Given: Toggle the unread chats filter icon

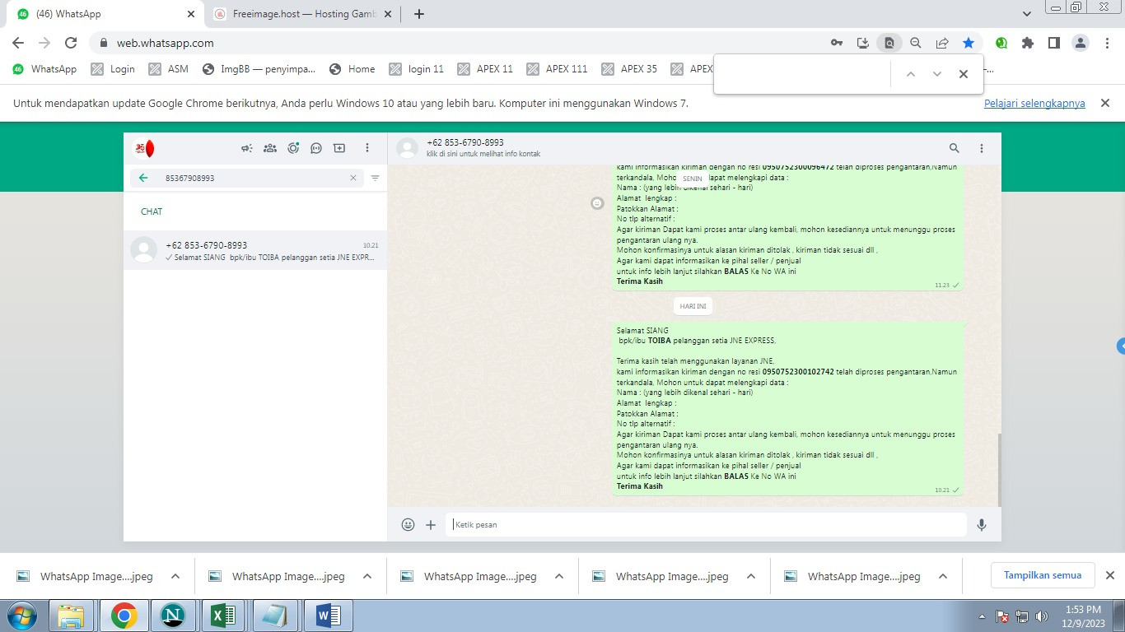Looking at the screenshot, I should [x=375, y=178].
